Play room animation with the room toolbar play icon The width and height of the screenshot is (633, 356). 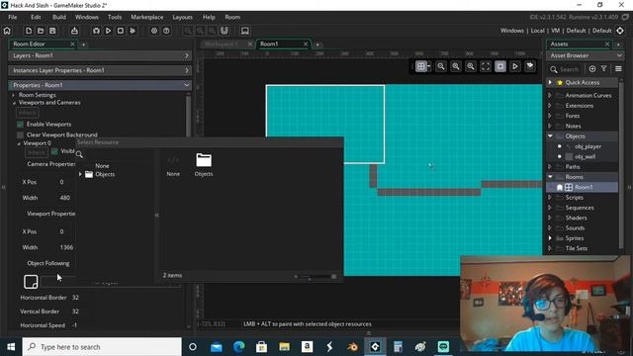point(515,66)
